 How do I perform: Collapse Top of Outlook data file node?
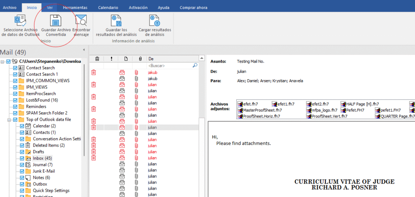pos(9,119)
